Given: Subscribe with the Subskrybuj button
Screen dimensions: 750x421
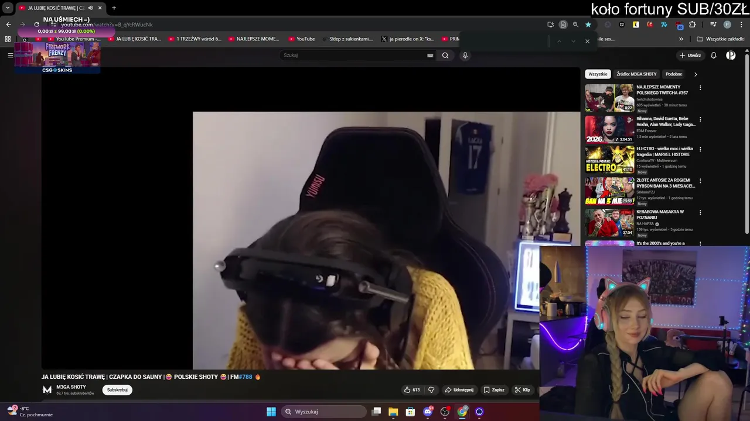Looking at the screenshot, I should coord(117,390).
